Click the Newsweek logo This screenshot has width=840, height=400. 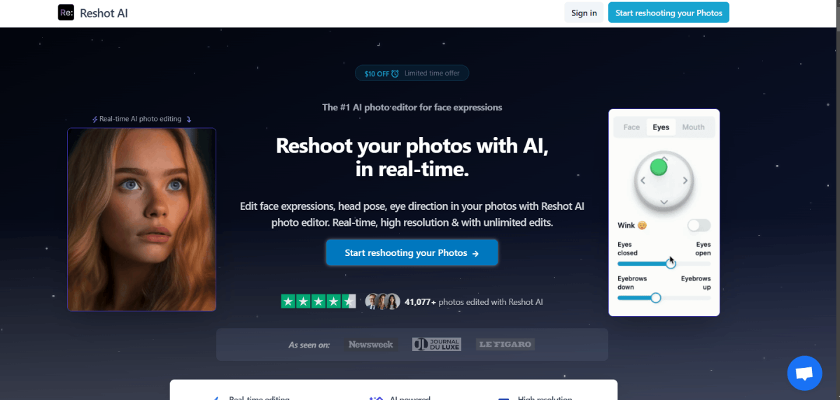pyautogui.click(x=371, y=344)
